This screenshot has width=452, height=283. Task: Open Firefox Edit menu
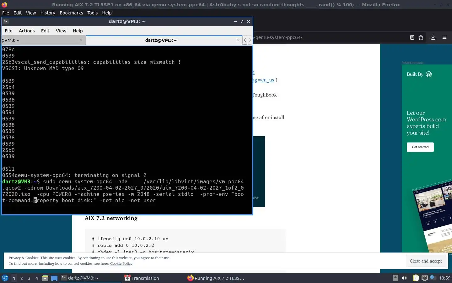pyautogui.click(x=18, y=13)
